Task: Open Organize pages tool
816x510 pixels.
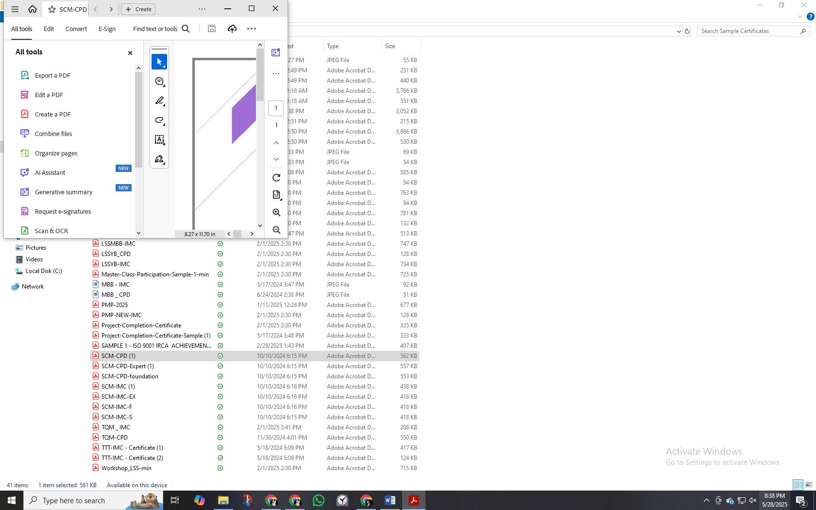Action: click(x=56, y=153)
